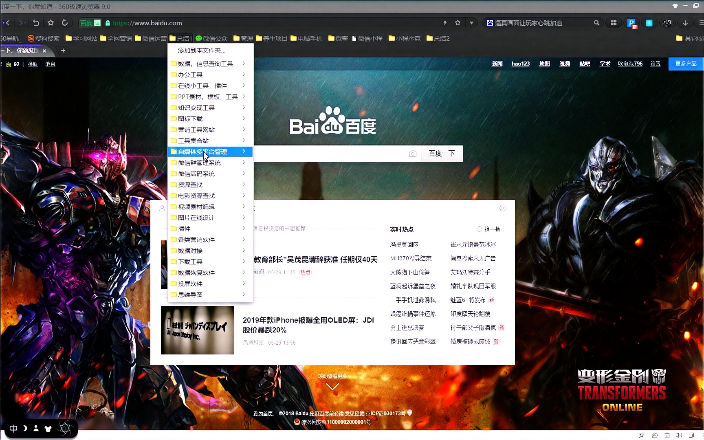Viewport: 704px width, 440px height.
Task: Click the undo/restore closed page icon
Action: [x=36, y=23]
